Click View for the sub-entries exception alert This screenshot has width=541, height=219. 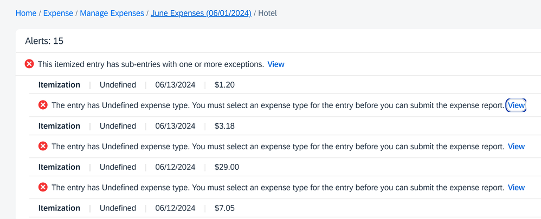[276, 64]
